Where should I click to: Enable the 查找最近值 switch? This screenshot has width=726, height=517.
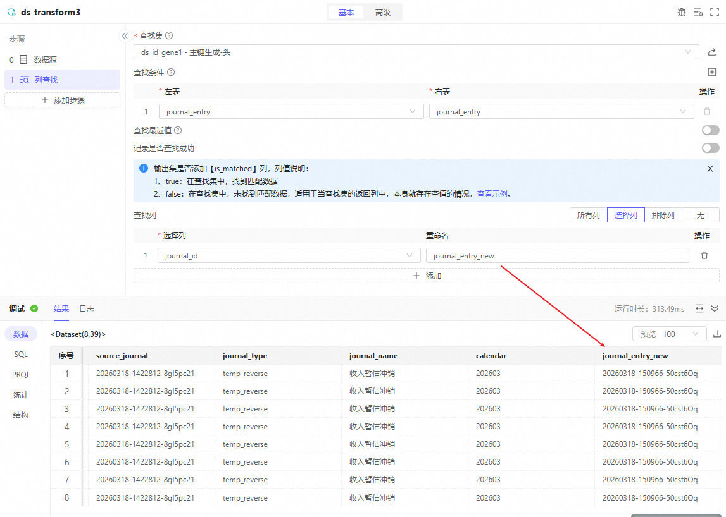click(710, 130)
